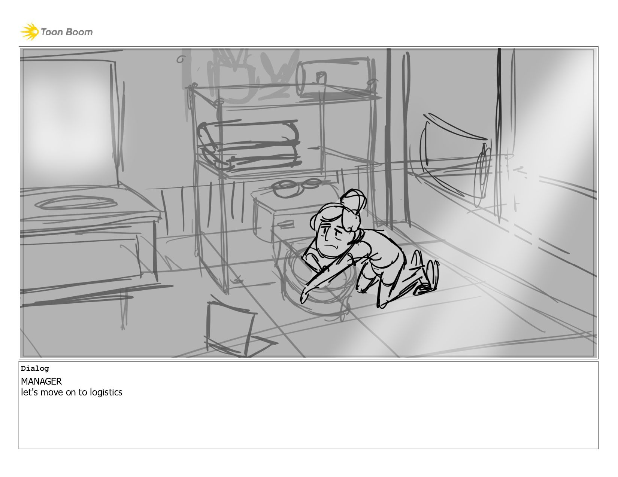Click the "MANAGER" character name text
The image size is (618, 477).
pyautogui.click(x=41, y=381)
